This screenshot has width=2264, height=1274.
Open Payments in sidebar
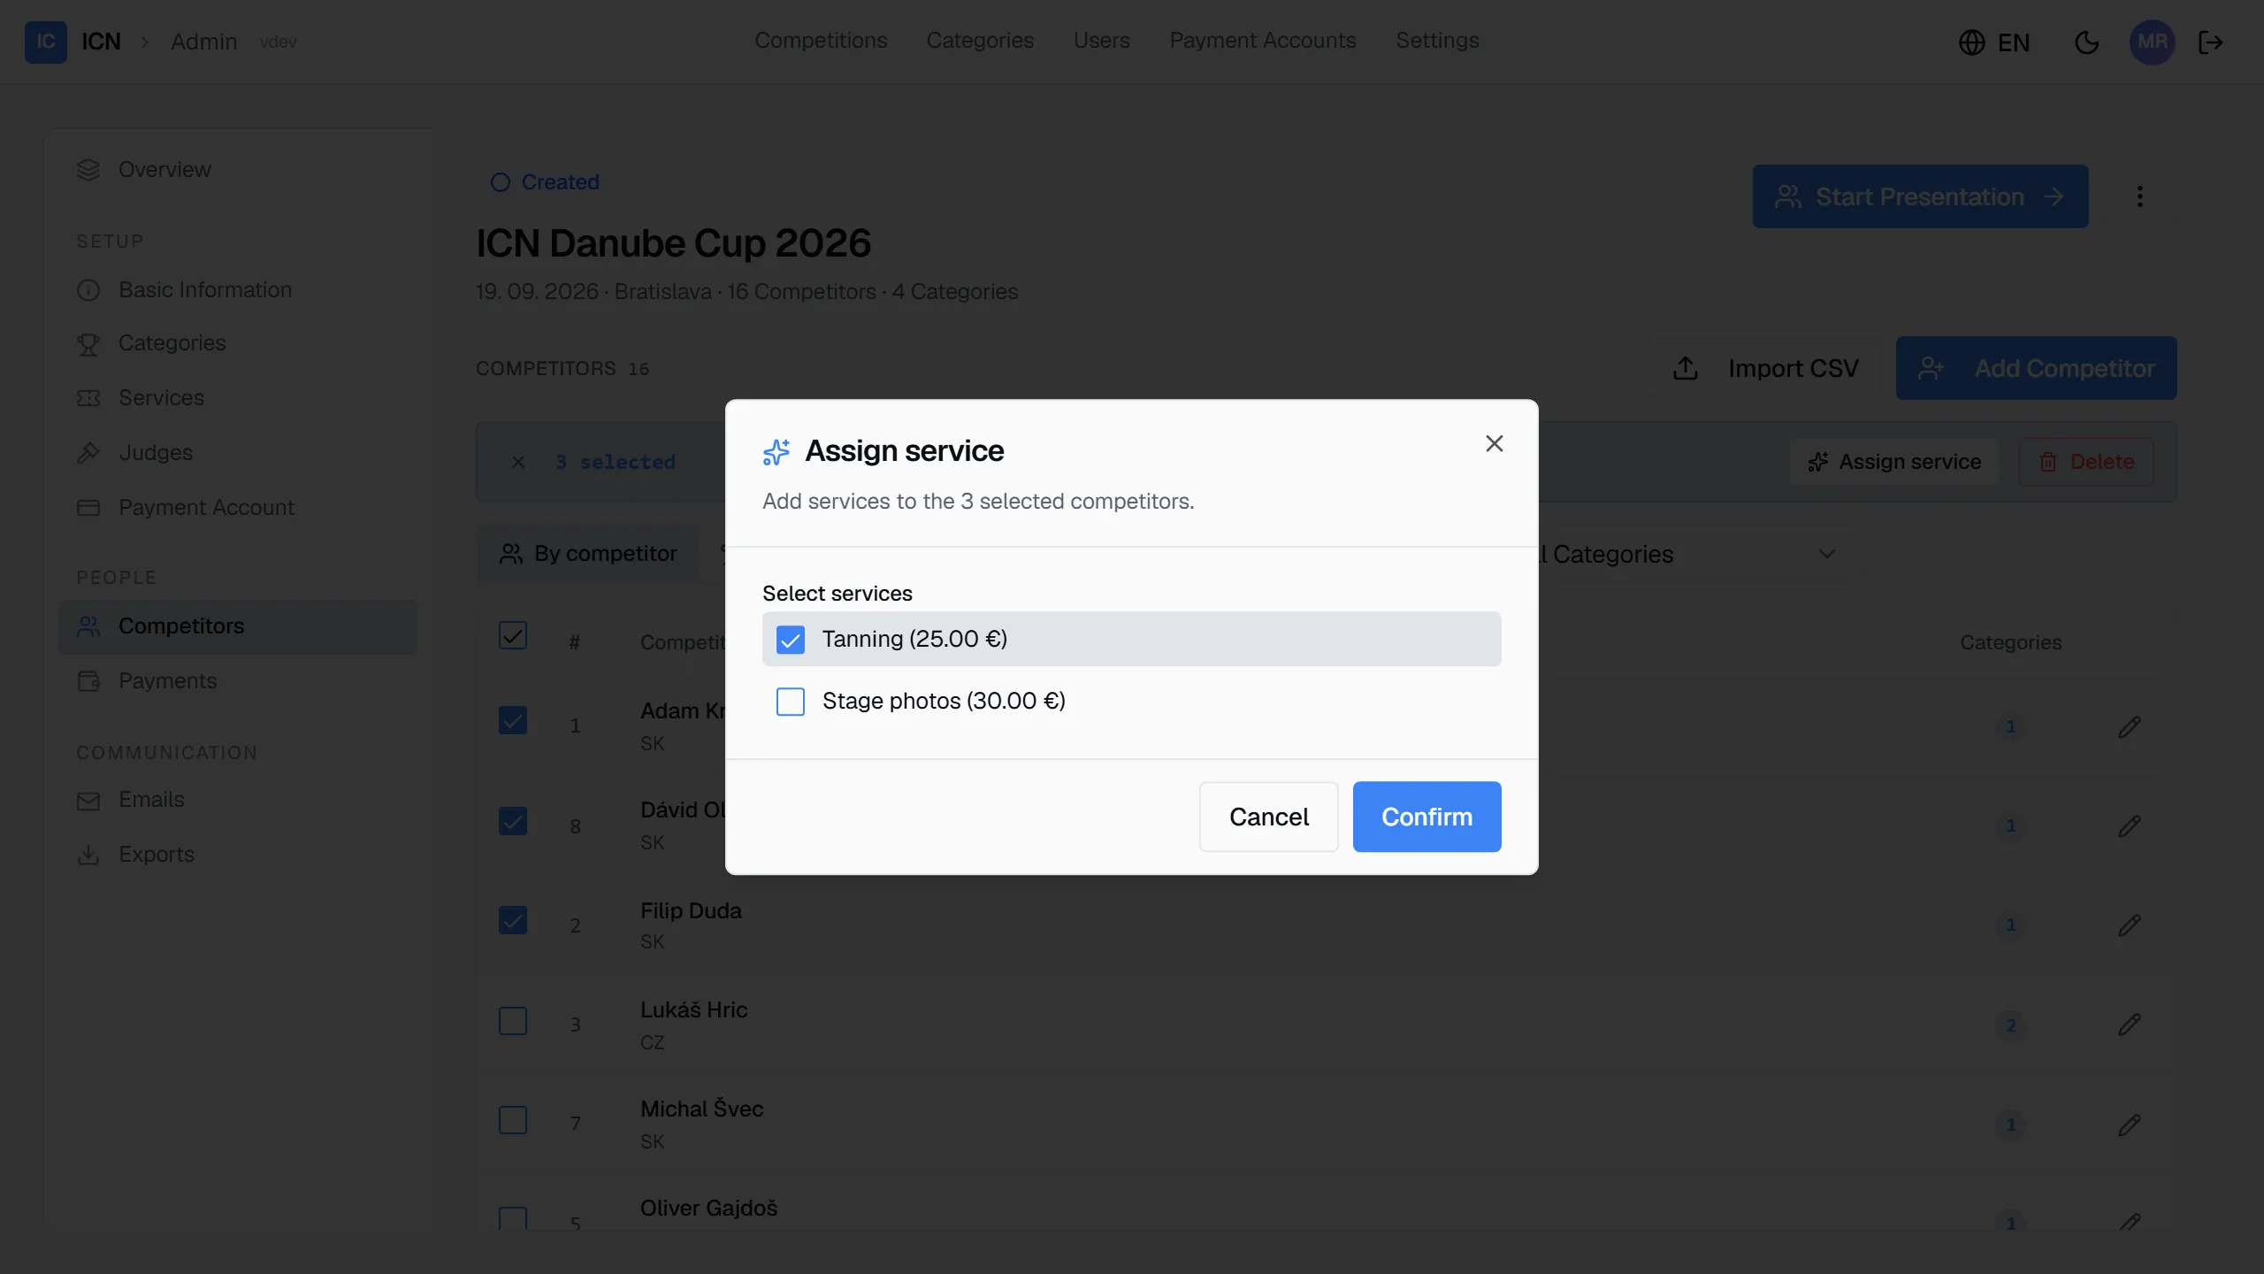click(237, 681)
